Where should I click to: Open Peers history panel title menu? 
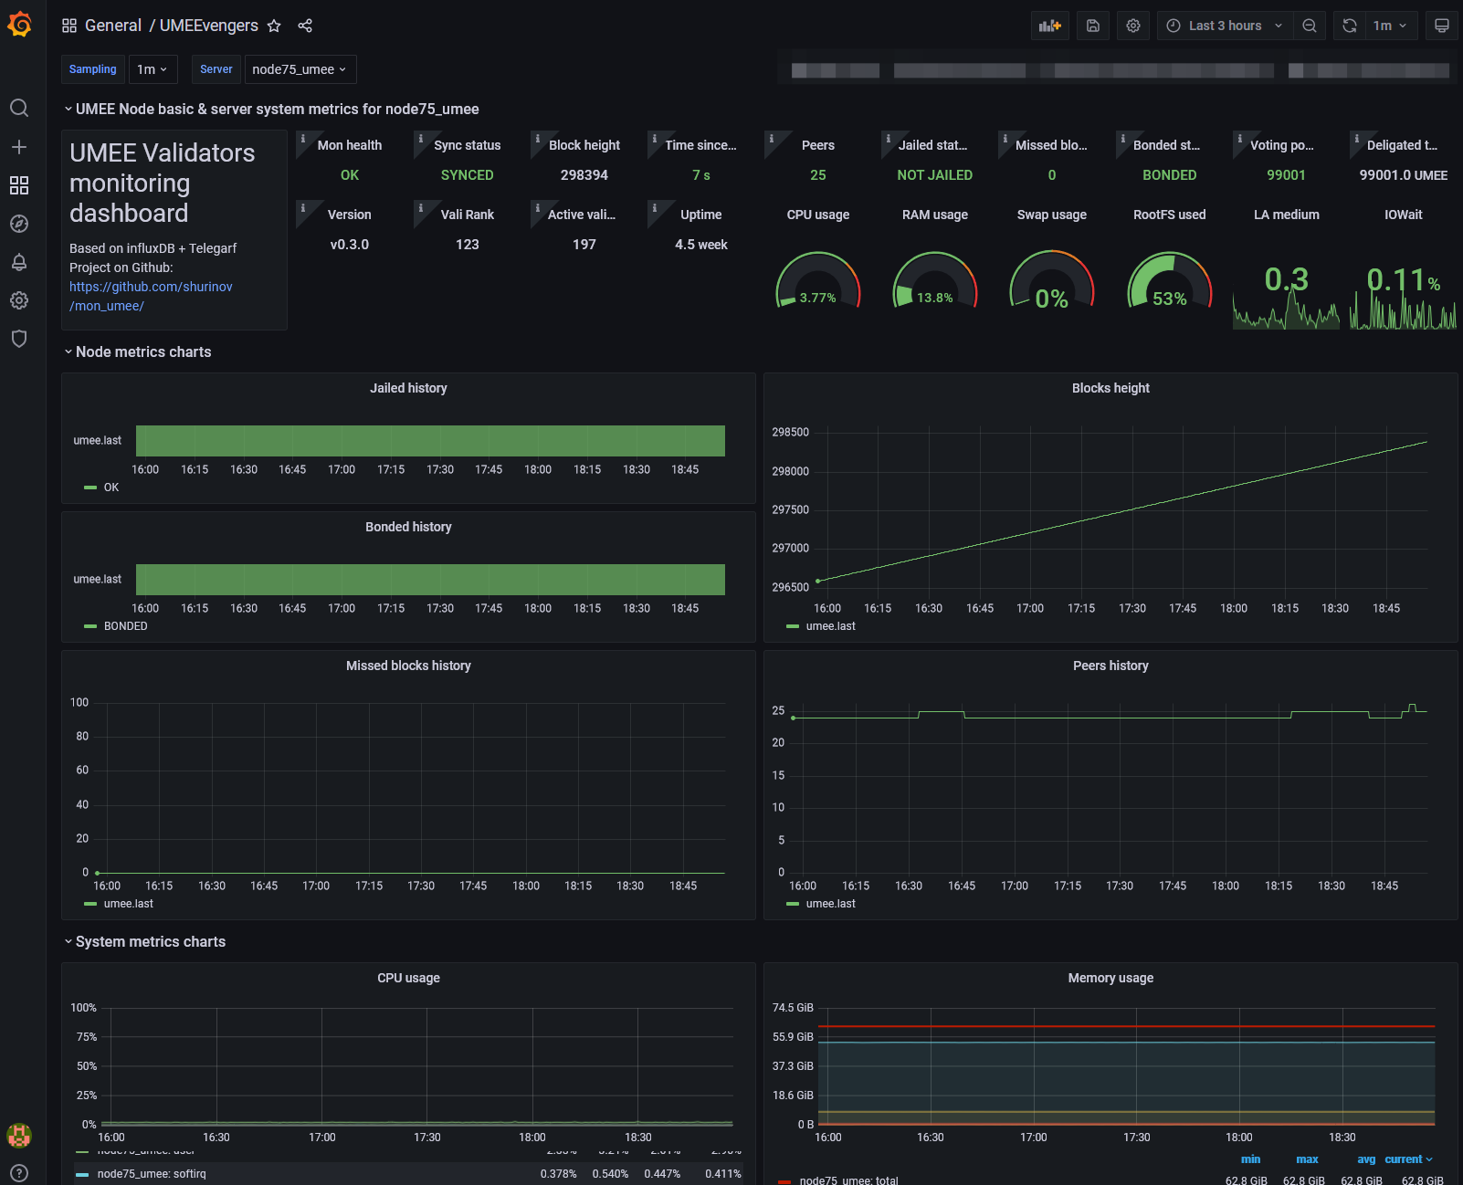[1110, 666]
